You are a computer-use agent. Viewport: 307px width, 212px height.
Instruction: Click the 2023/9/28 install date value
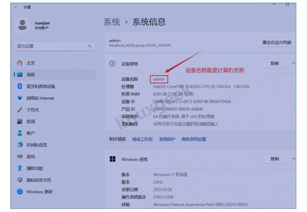pyautogui.click(x=162, y=189)
